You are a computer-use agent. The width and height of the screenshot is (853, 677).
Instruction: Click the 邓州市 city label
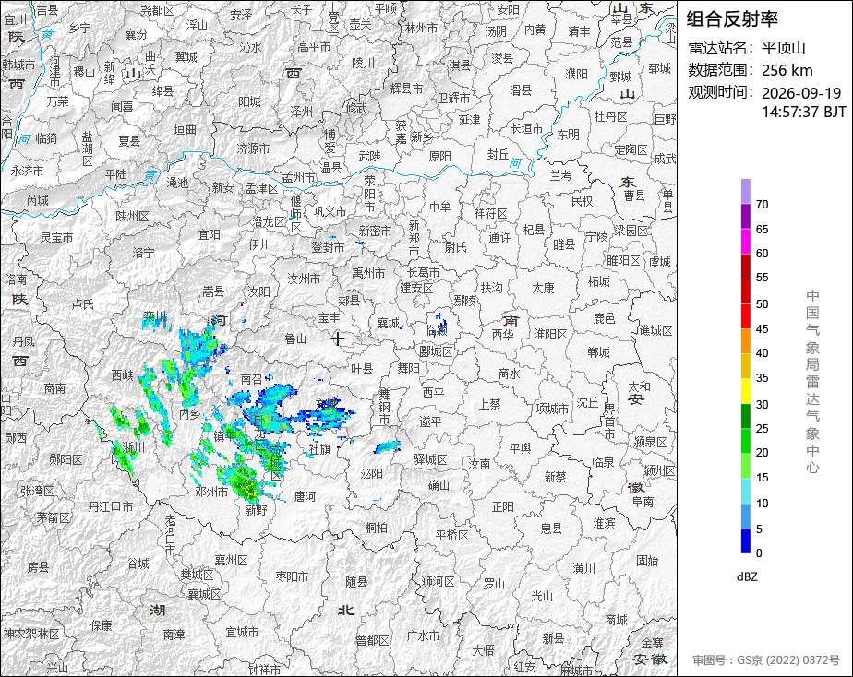[211, 492]
